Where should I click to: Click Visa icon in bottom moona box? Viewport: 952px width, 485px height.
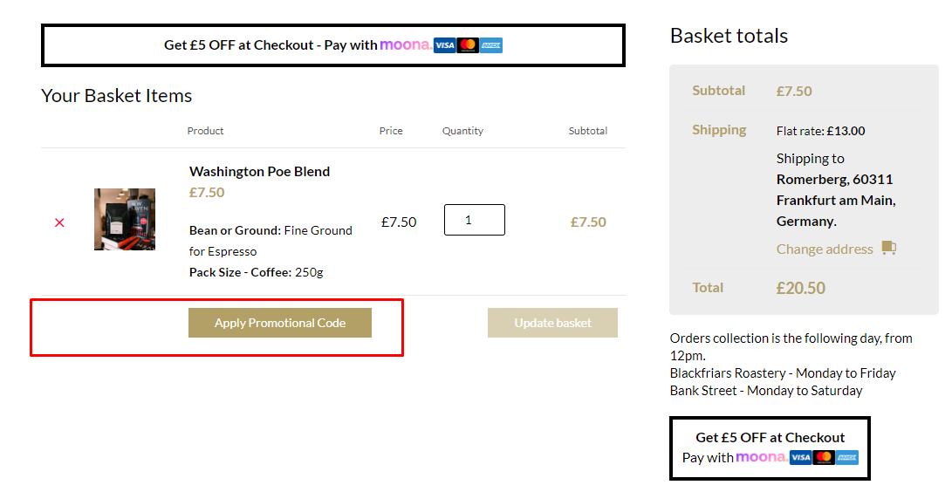pyautogui.click(x=800, y=457)
